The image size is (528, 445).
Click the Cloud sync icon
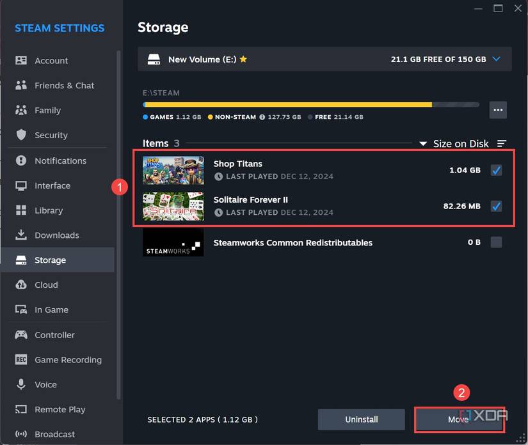[x=21, y=285]
